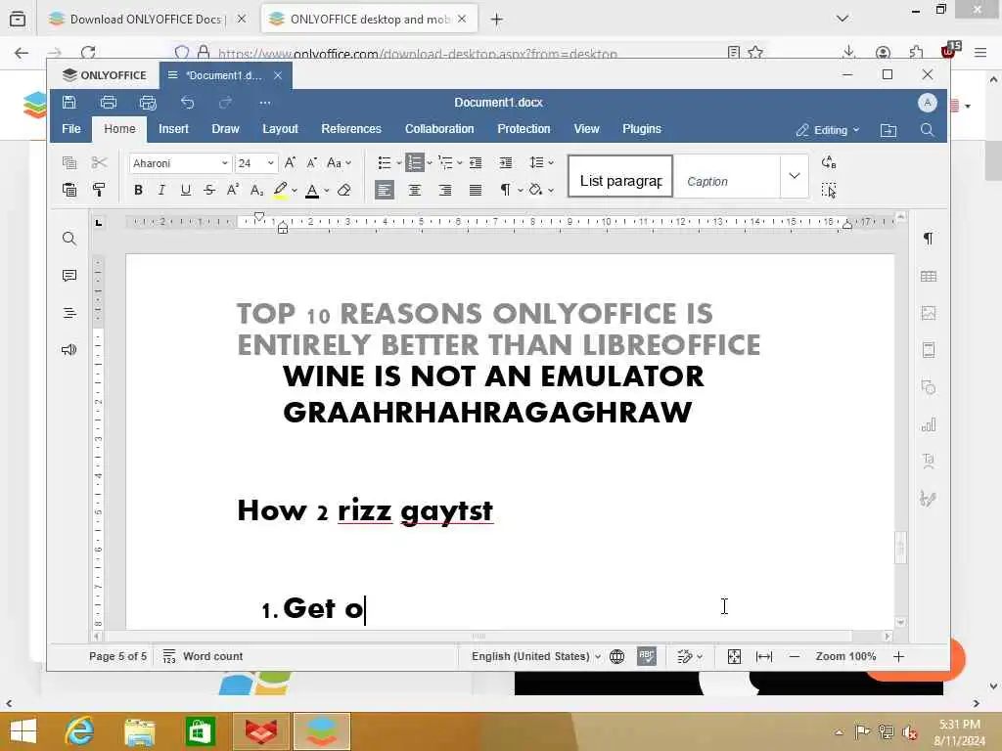Align text center
The width and height of the screenshot is (1002, 751).
[414, 190]
